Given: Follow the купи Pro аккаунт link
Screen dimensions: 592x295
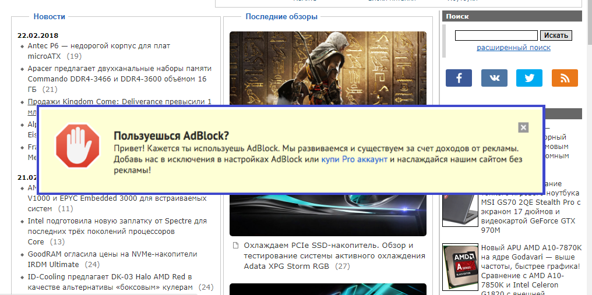Looking at the screenshot, I should pyautogui.click(x=354, y=159).
